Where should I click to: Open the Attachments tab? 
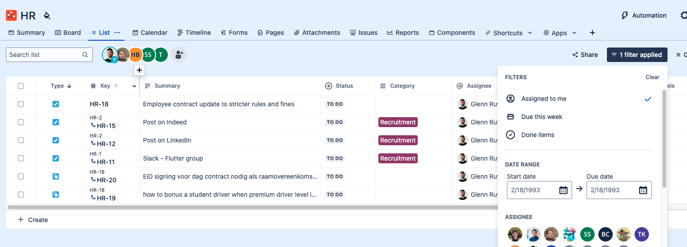coord(317,33)
